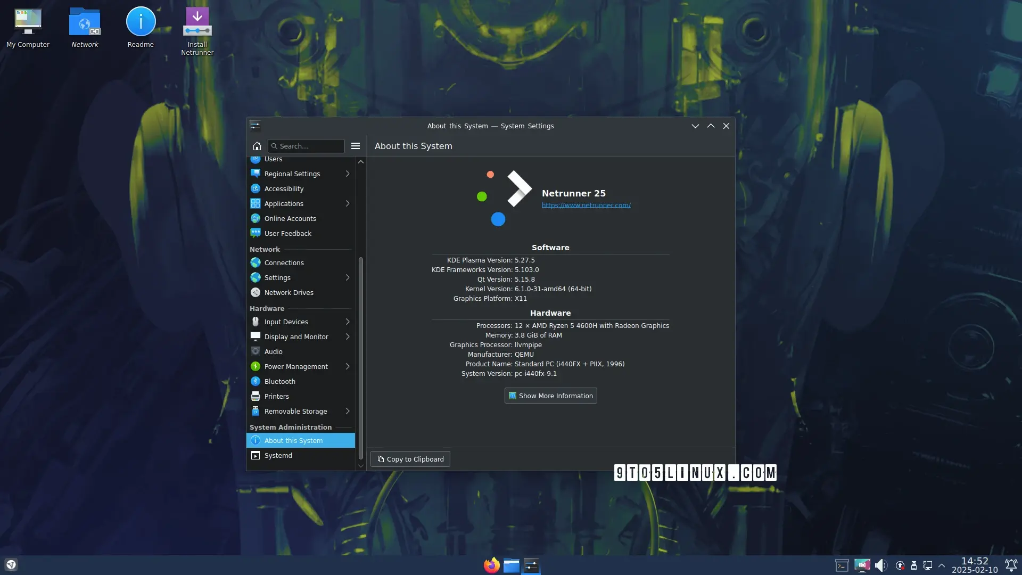Click Show More Information button
Screen dimensions: 1022x575
550,396
